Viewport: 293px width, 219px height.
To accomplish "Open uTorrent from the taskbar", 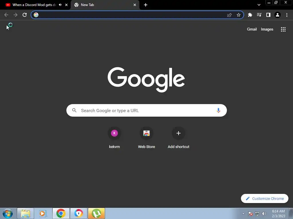I will pyautogui.click(x=96, y=213).
